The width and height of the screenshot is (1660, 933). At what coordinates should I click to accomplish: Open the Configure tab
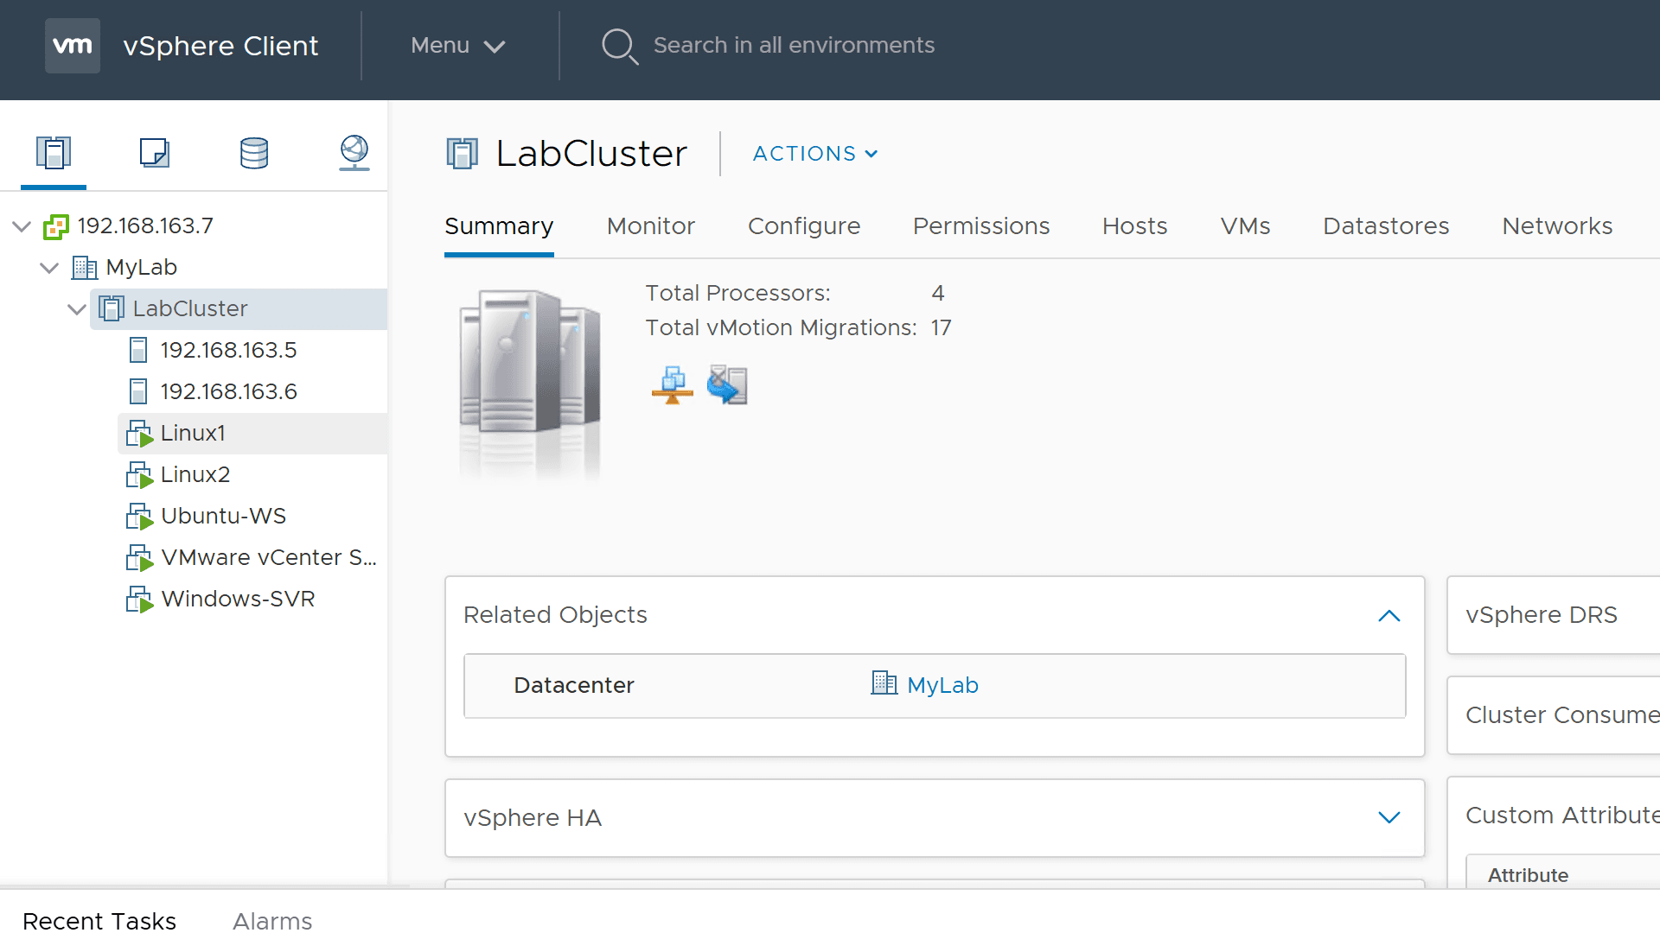click(x=804, y=226)
